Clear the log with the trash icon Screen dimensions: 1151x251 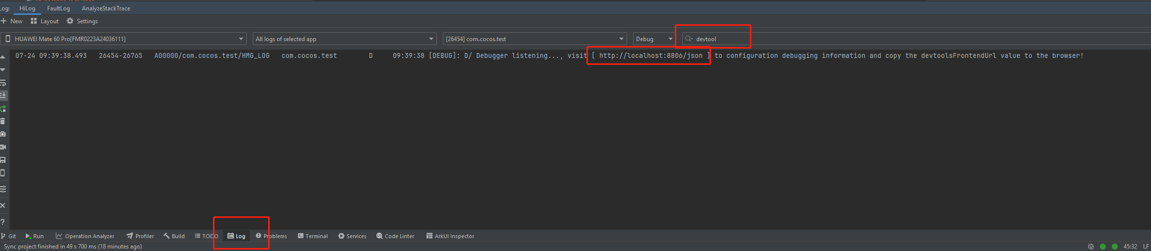point(3,121)
